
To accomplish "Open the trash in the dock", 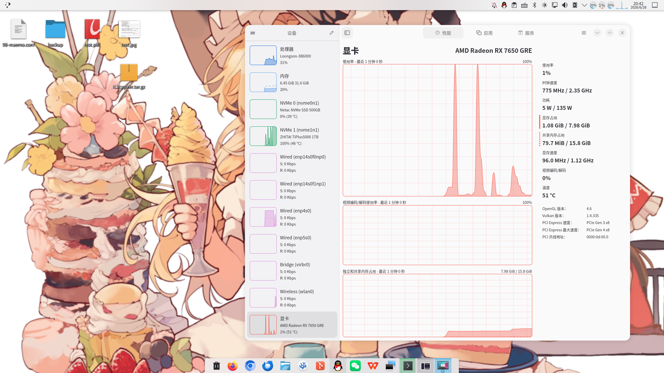I will [x=216, y=366].
